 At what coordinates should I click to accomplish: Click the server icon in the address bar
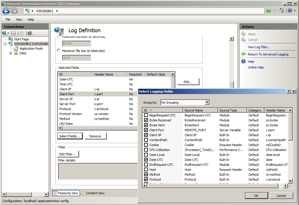27,11
